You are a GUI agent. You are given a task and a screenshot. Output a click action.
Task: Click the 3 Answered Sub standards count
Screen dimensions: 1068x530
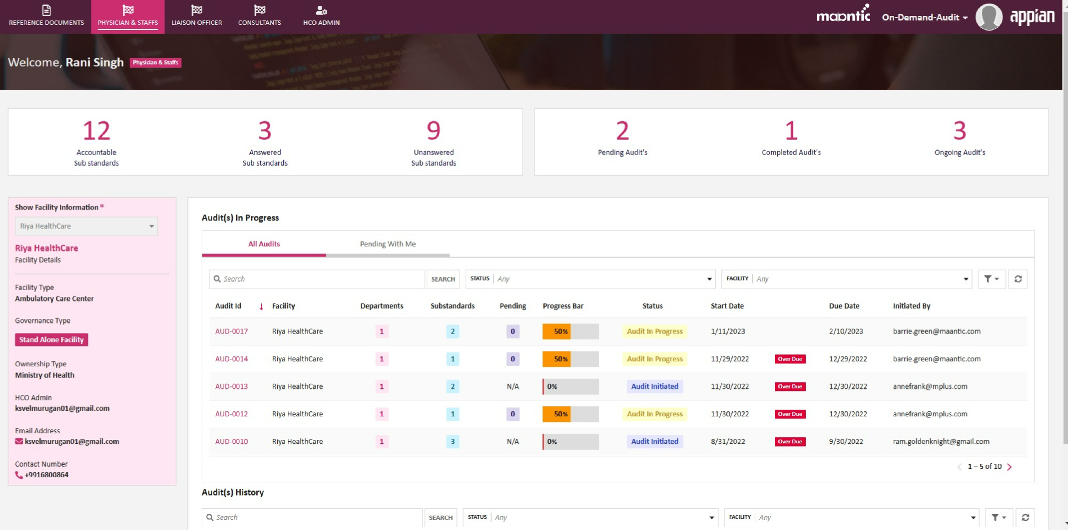click(x=265, y=131)
